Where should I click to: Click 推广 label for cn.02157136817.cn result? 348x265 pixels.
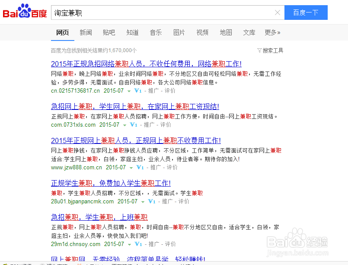pyautogui.click(x=153, y=90)
